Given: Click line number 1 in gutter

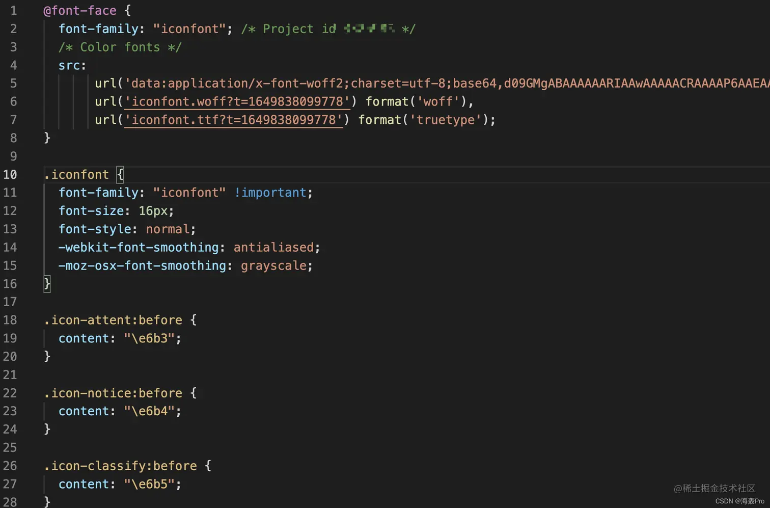Looking at the screenshot, I should coord(14,11).
